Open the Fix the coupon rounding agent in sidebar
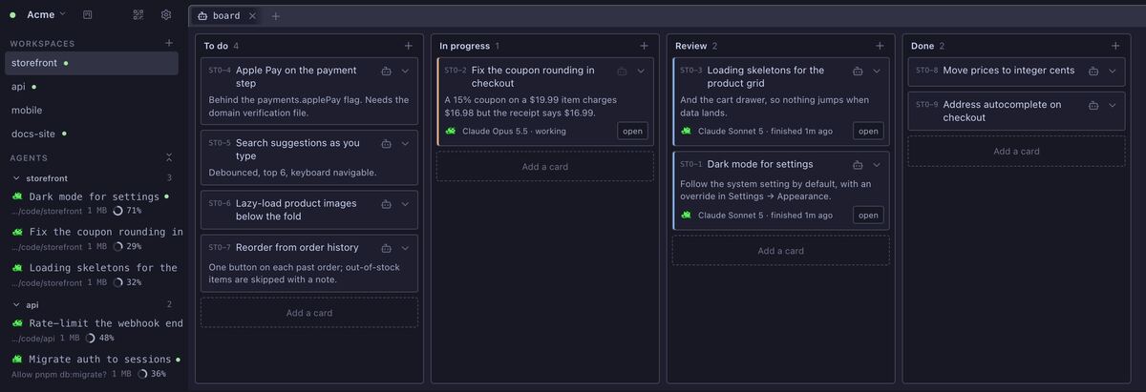 point(92,238)
